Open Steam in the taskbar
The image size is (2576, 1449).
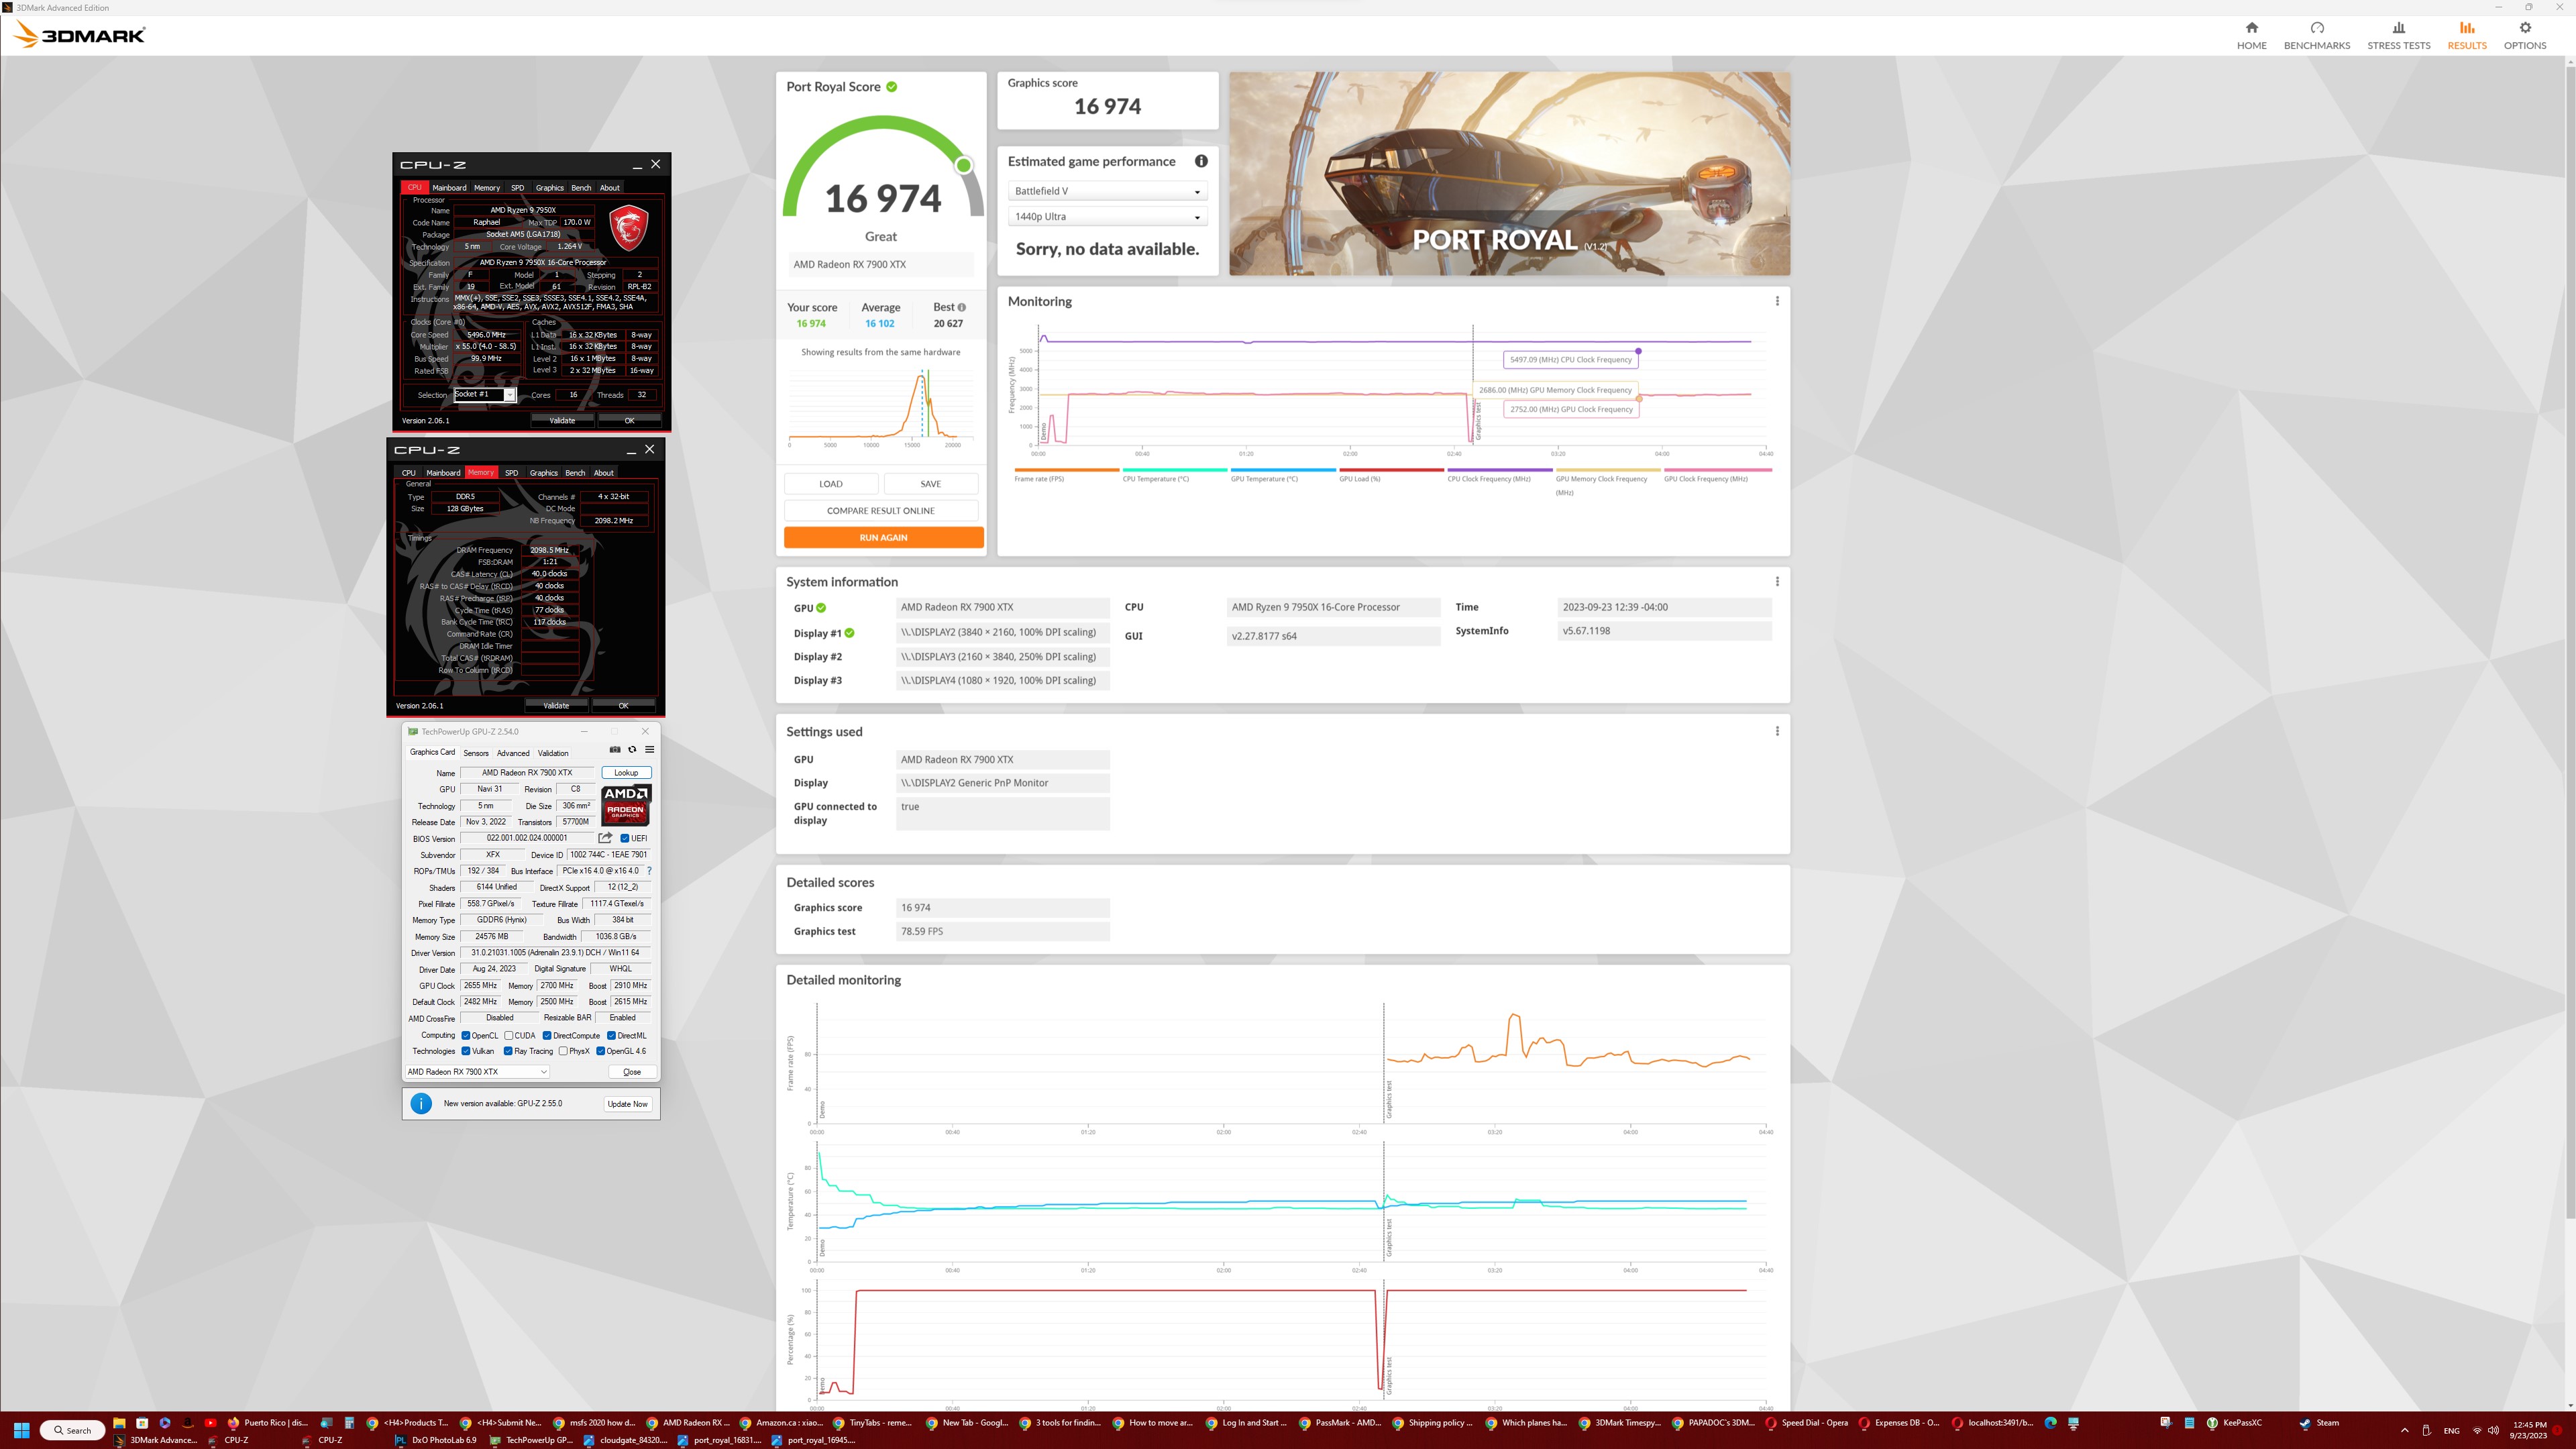(x=2319, y=1423)
